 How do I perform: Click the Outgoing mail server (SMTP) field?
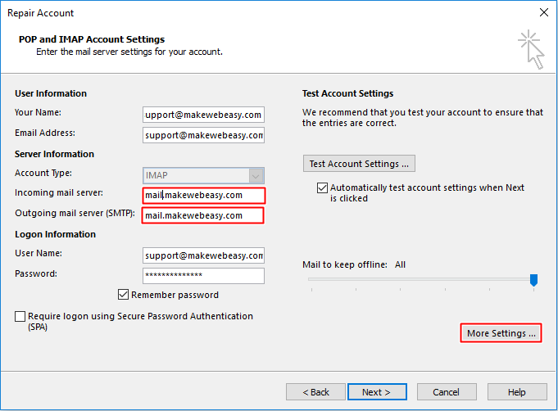202,215
